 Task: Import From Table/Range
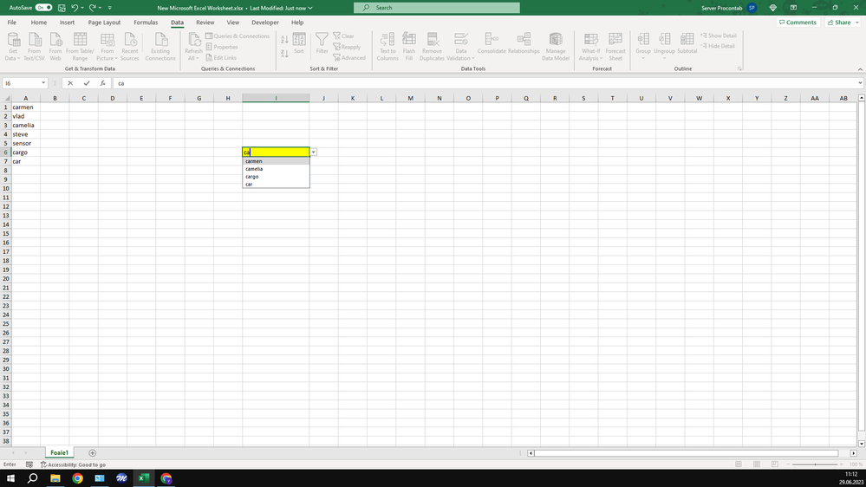(80, 47)
